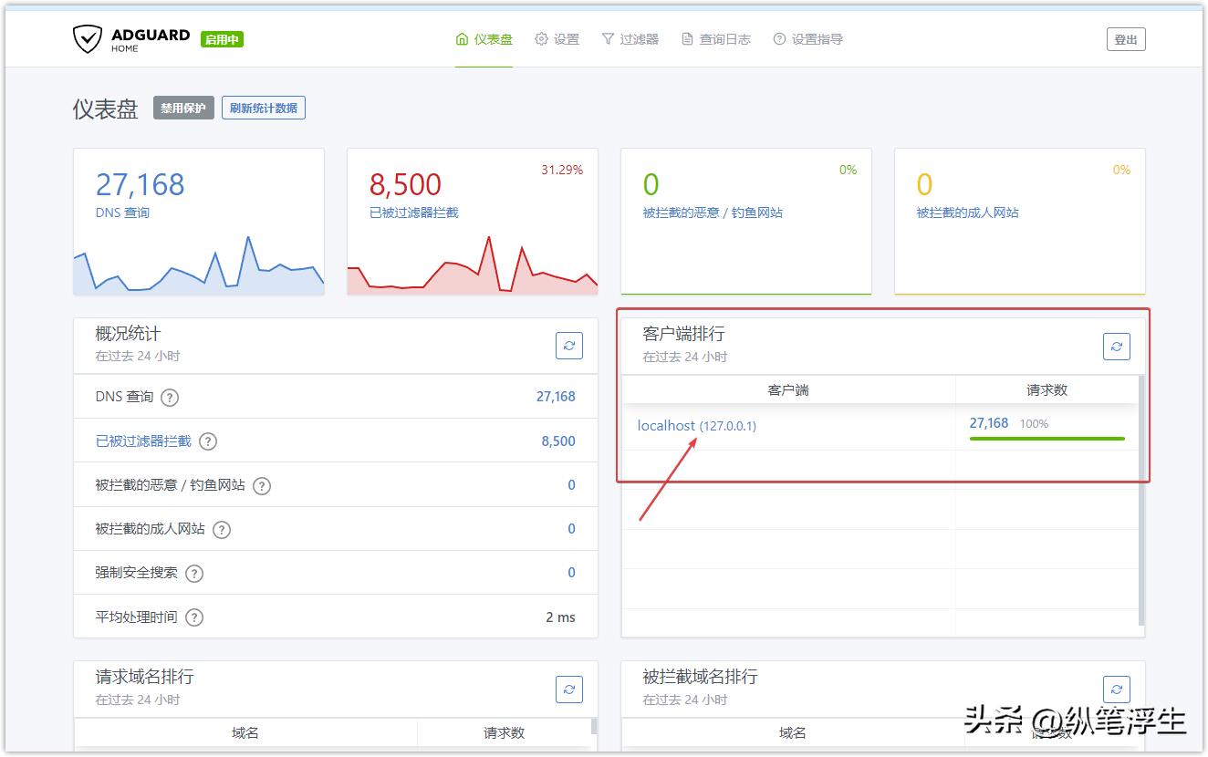Click the 登出 button
1208x757 pixels.
pos(1126,38)
